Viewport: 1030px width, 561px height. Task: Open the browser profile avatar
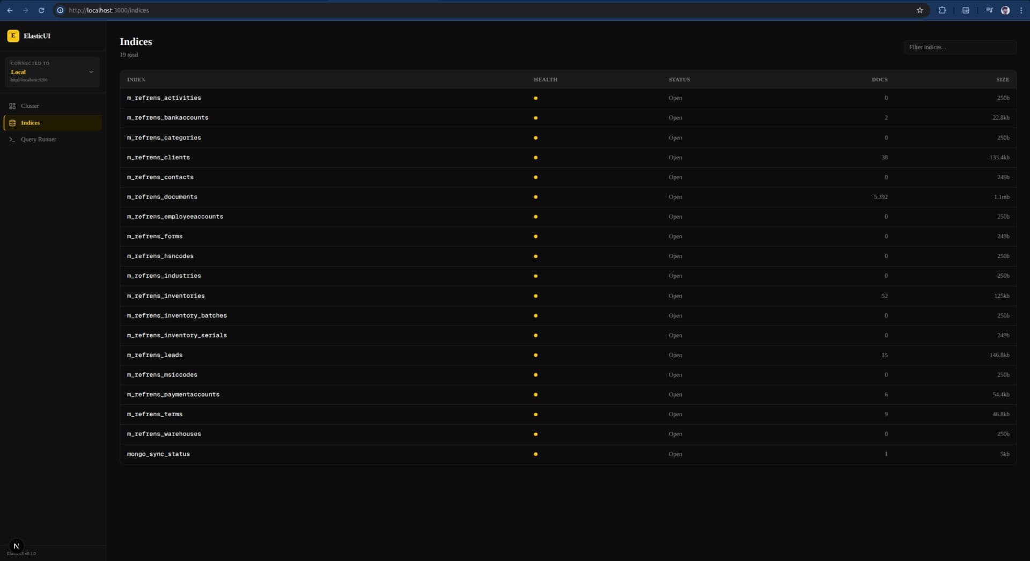pyautogui.click(x=1005, y=10)
